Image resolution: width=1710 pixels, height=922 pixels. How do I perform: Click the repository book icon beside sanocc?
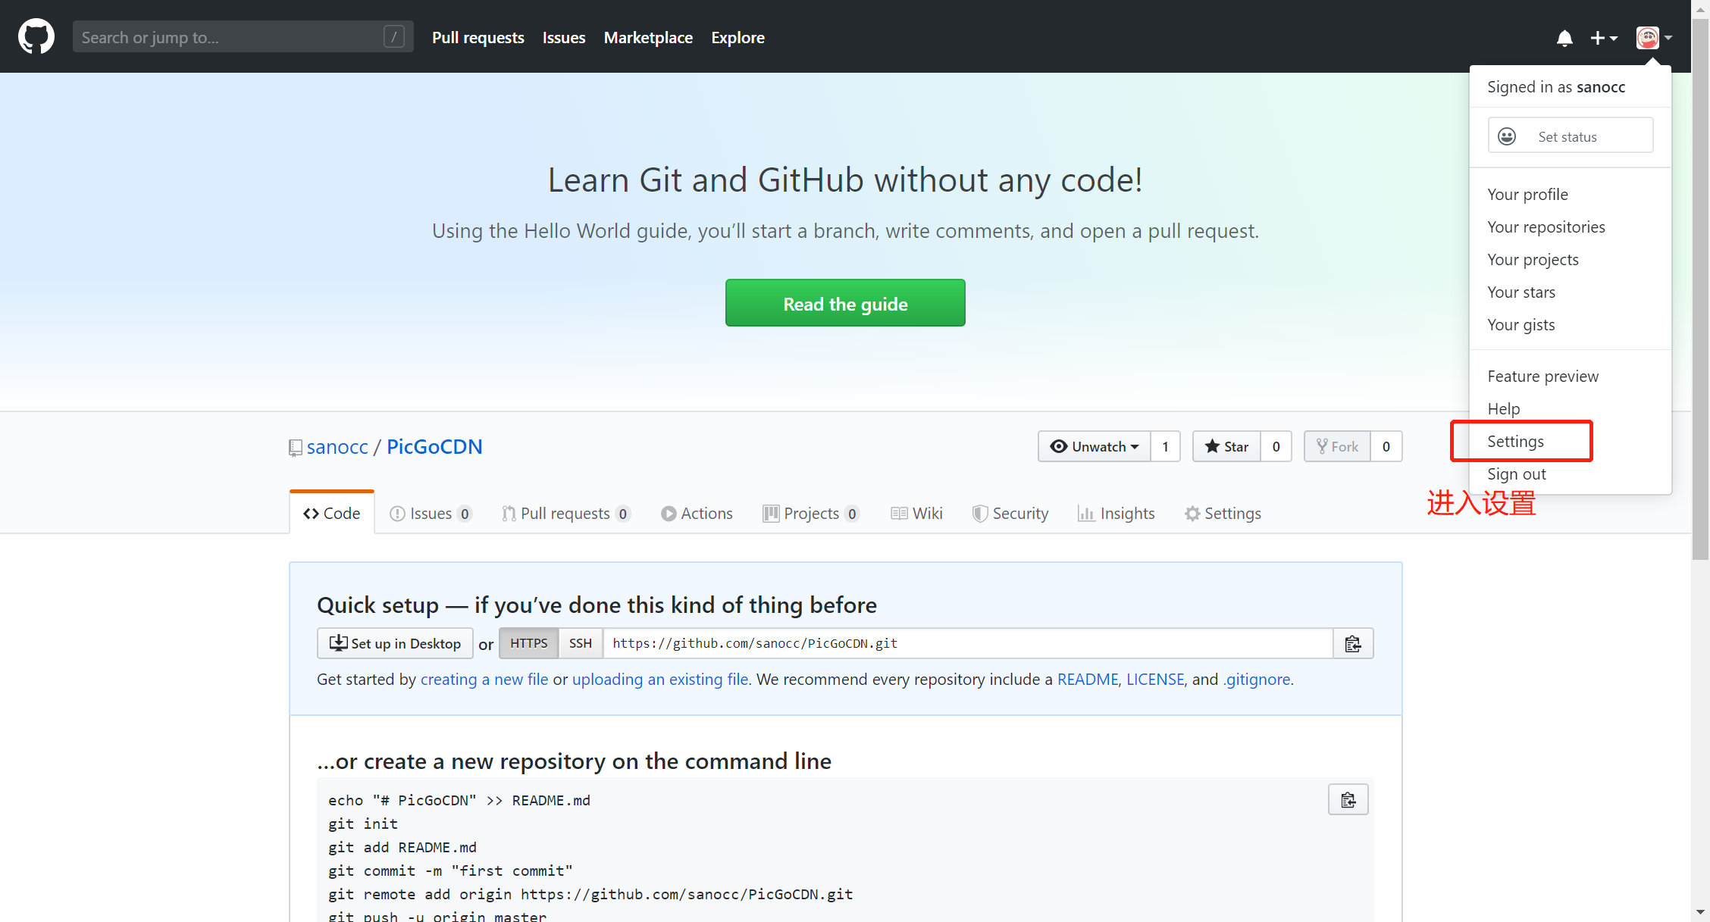[x=296, y=448]
